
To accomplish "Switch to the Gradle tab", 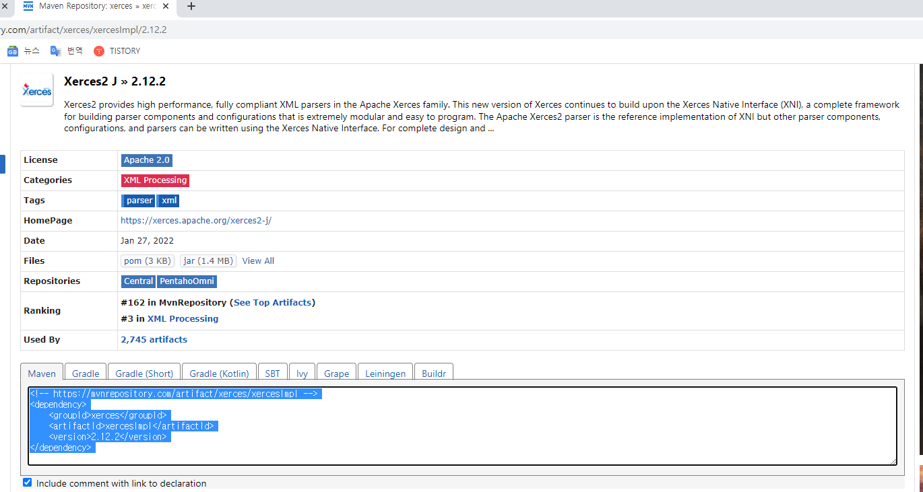I will 86,374.
